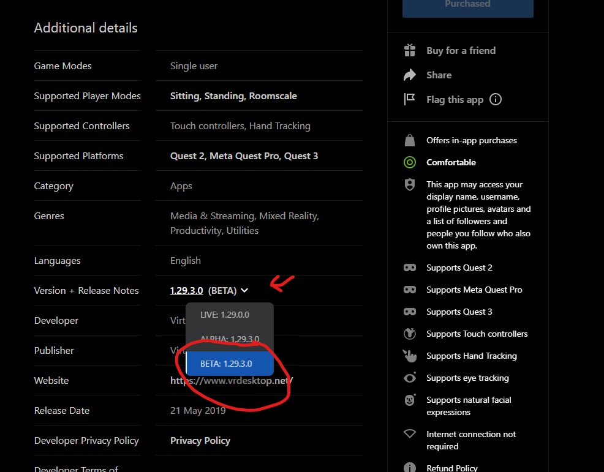
Task: Choose BETA: 1.29.3.0 from version list
Action: (226, 363)
